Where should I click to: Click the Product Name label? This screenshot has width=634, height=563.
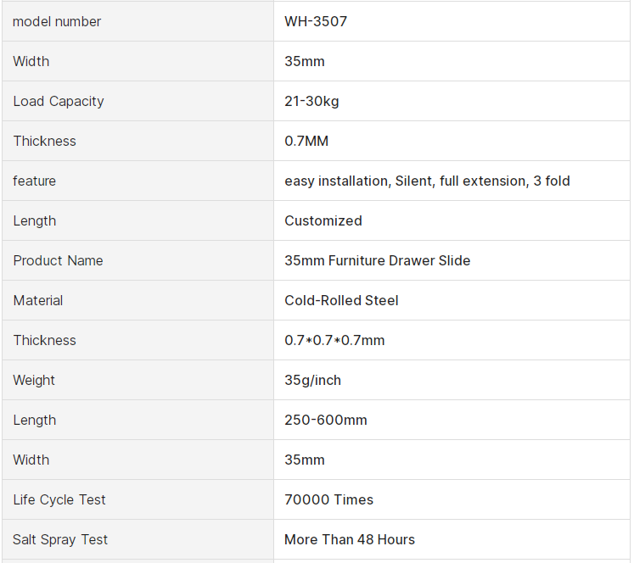point(59,260)
